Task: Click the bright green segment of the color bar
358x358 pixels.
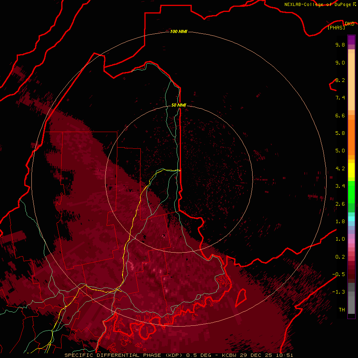Action: click(x=351, y=193)
